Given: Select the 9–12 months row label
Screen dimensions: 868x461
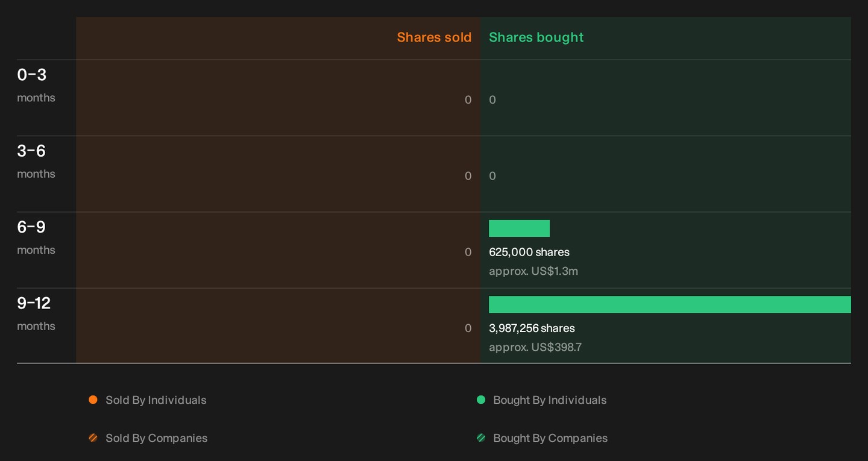Looking at the screenshot, I should [36, 313].
